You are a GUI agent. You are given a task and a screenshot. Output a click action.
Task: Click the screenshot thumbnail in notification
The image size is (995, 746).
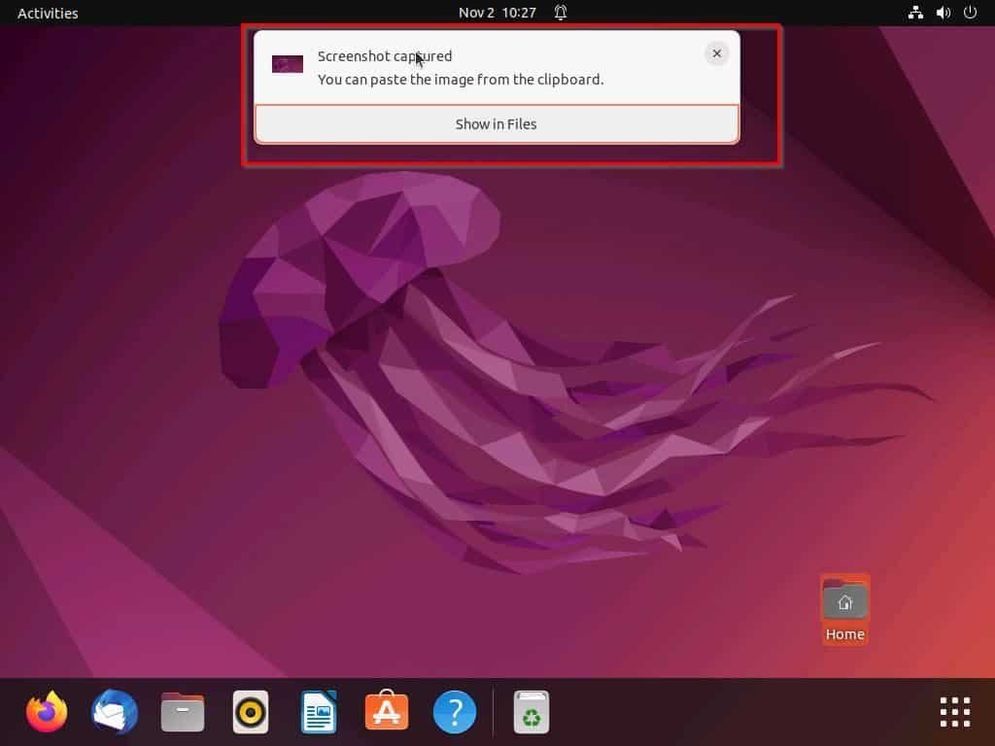click(288, 64)
